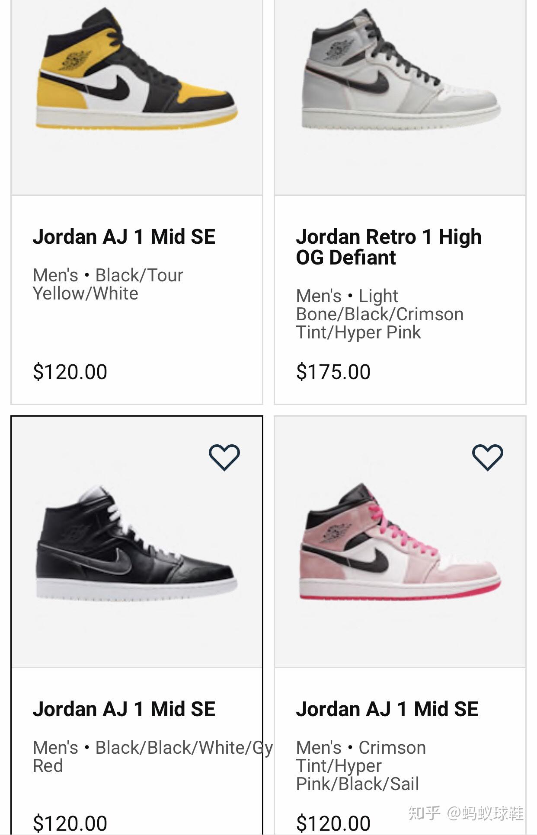Click the Zhihu watermark text

tap(465, 813)
